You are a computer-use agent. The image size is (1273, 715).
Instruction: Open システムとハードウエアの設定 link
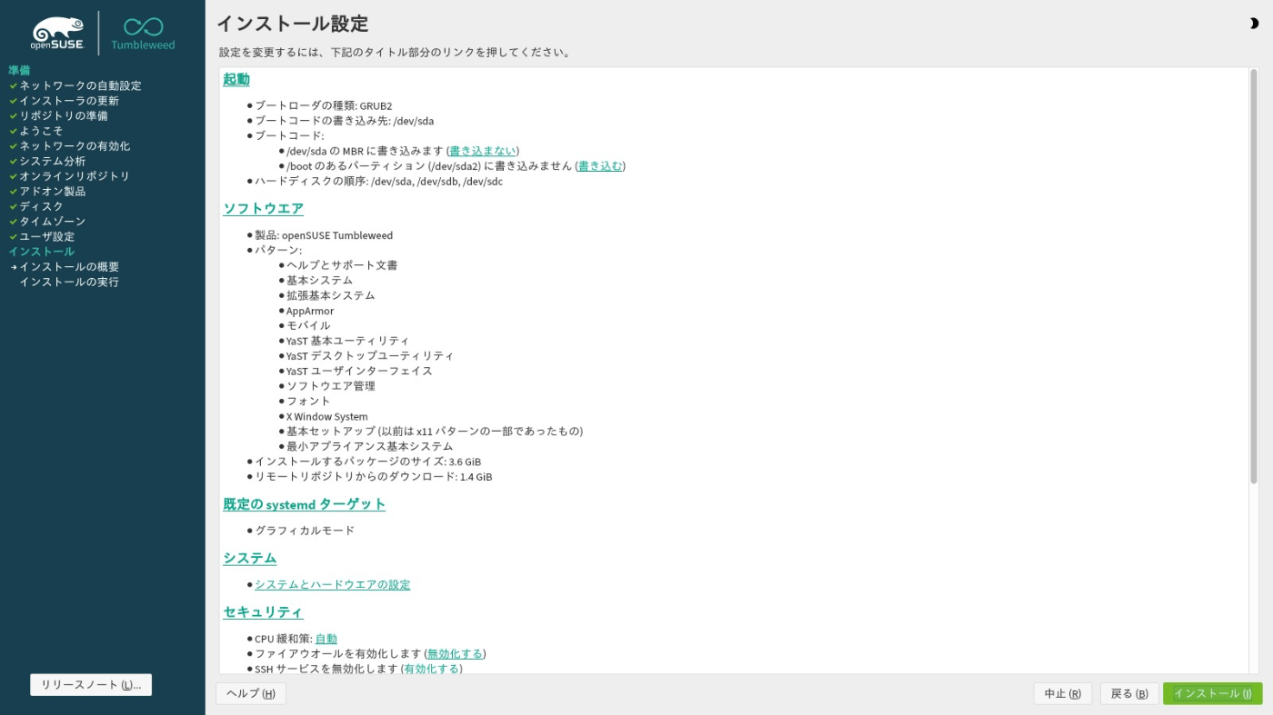333,584
